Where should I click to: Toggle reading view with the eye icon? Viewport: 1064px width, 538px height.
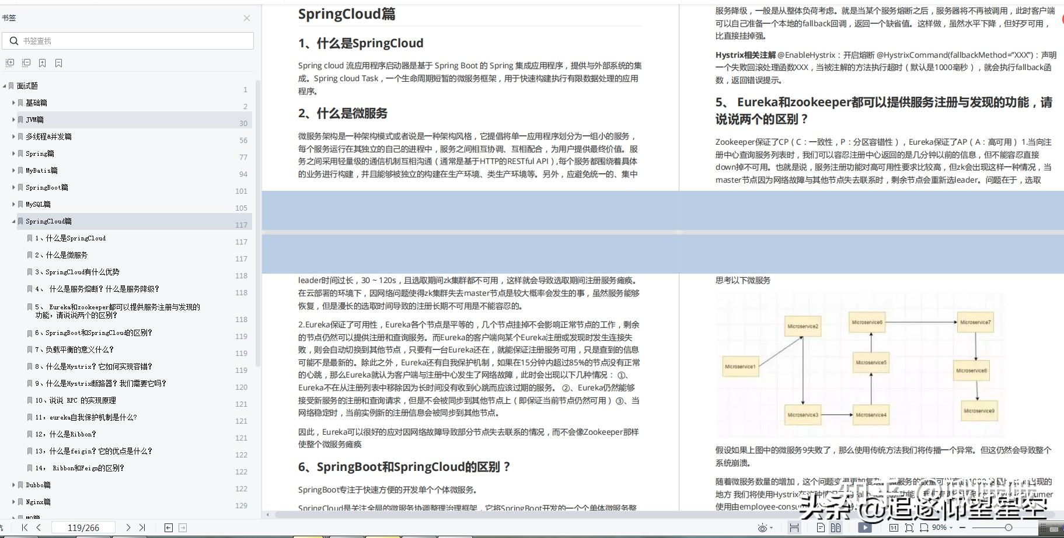coord(762,527)
